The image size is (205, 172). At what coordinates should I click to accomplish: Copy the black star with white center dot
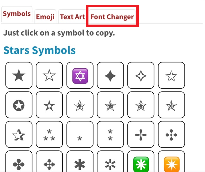[x=49, y=105]
